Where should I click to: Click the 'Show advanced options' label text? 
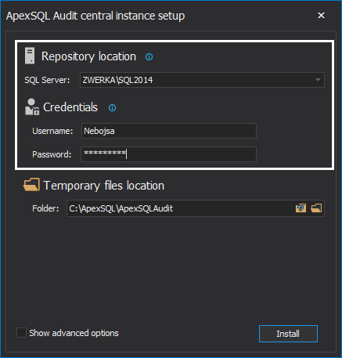coord(74,333)
